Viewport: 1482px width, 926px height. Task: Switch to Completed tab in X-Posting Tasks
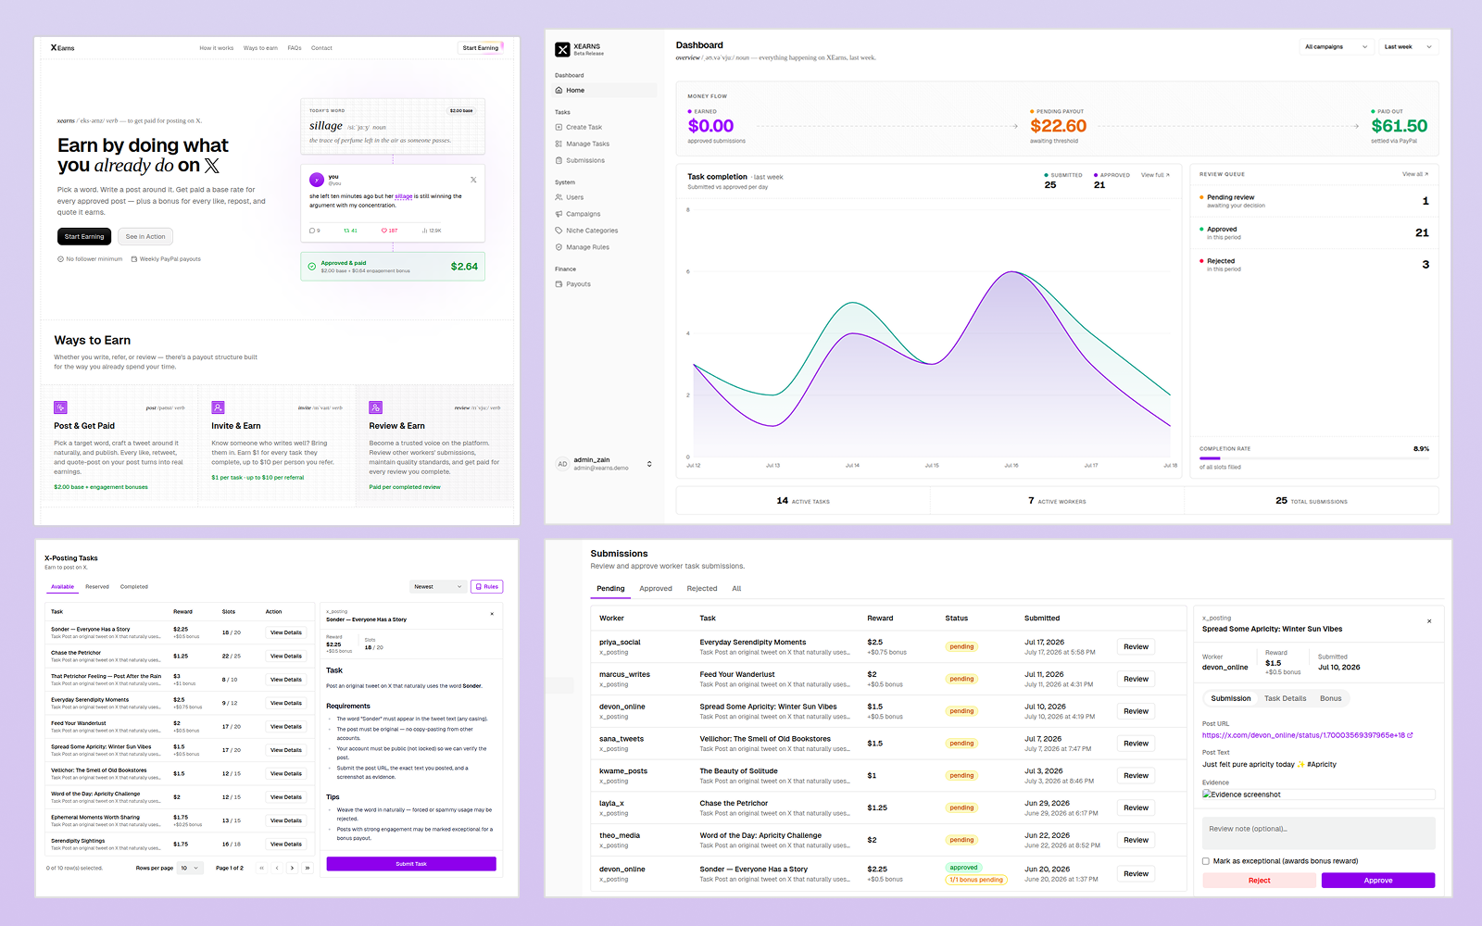134,587
